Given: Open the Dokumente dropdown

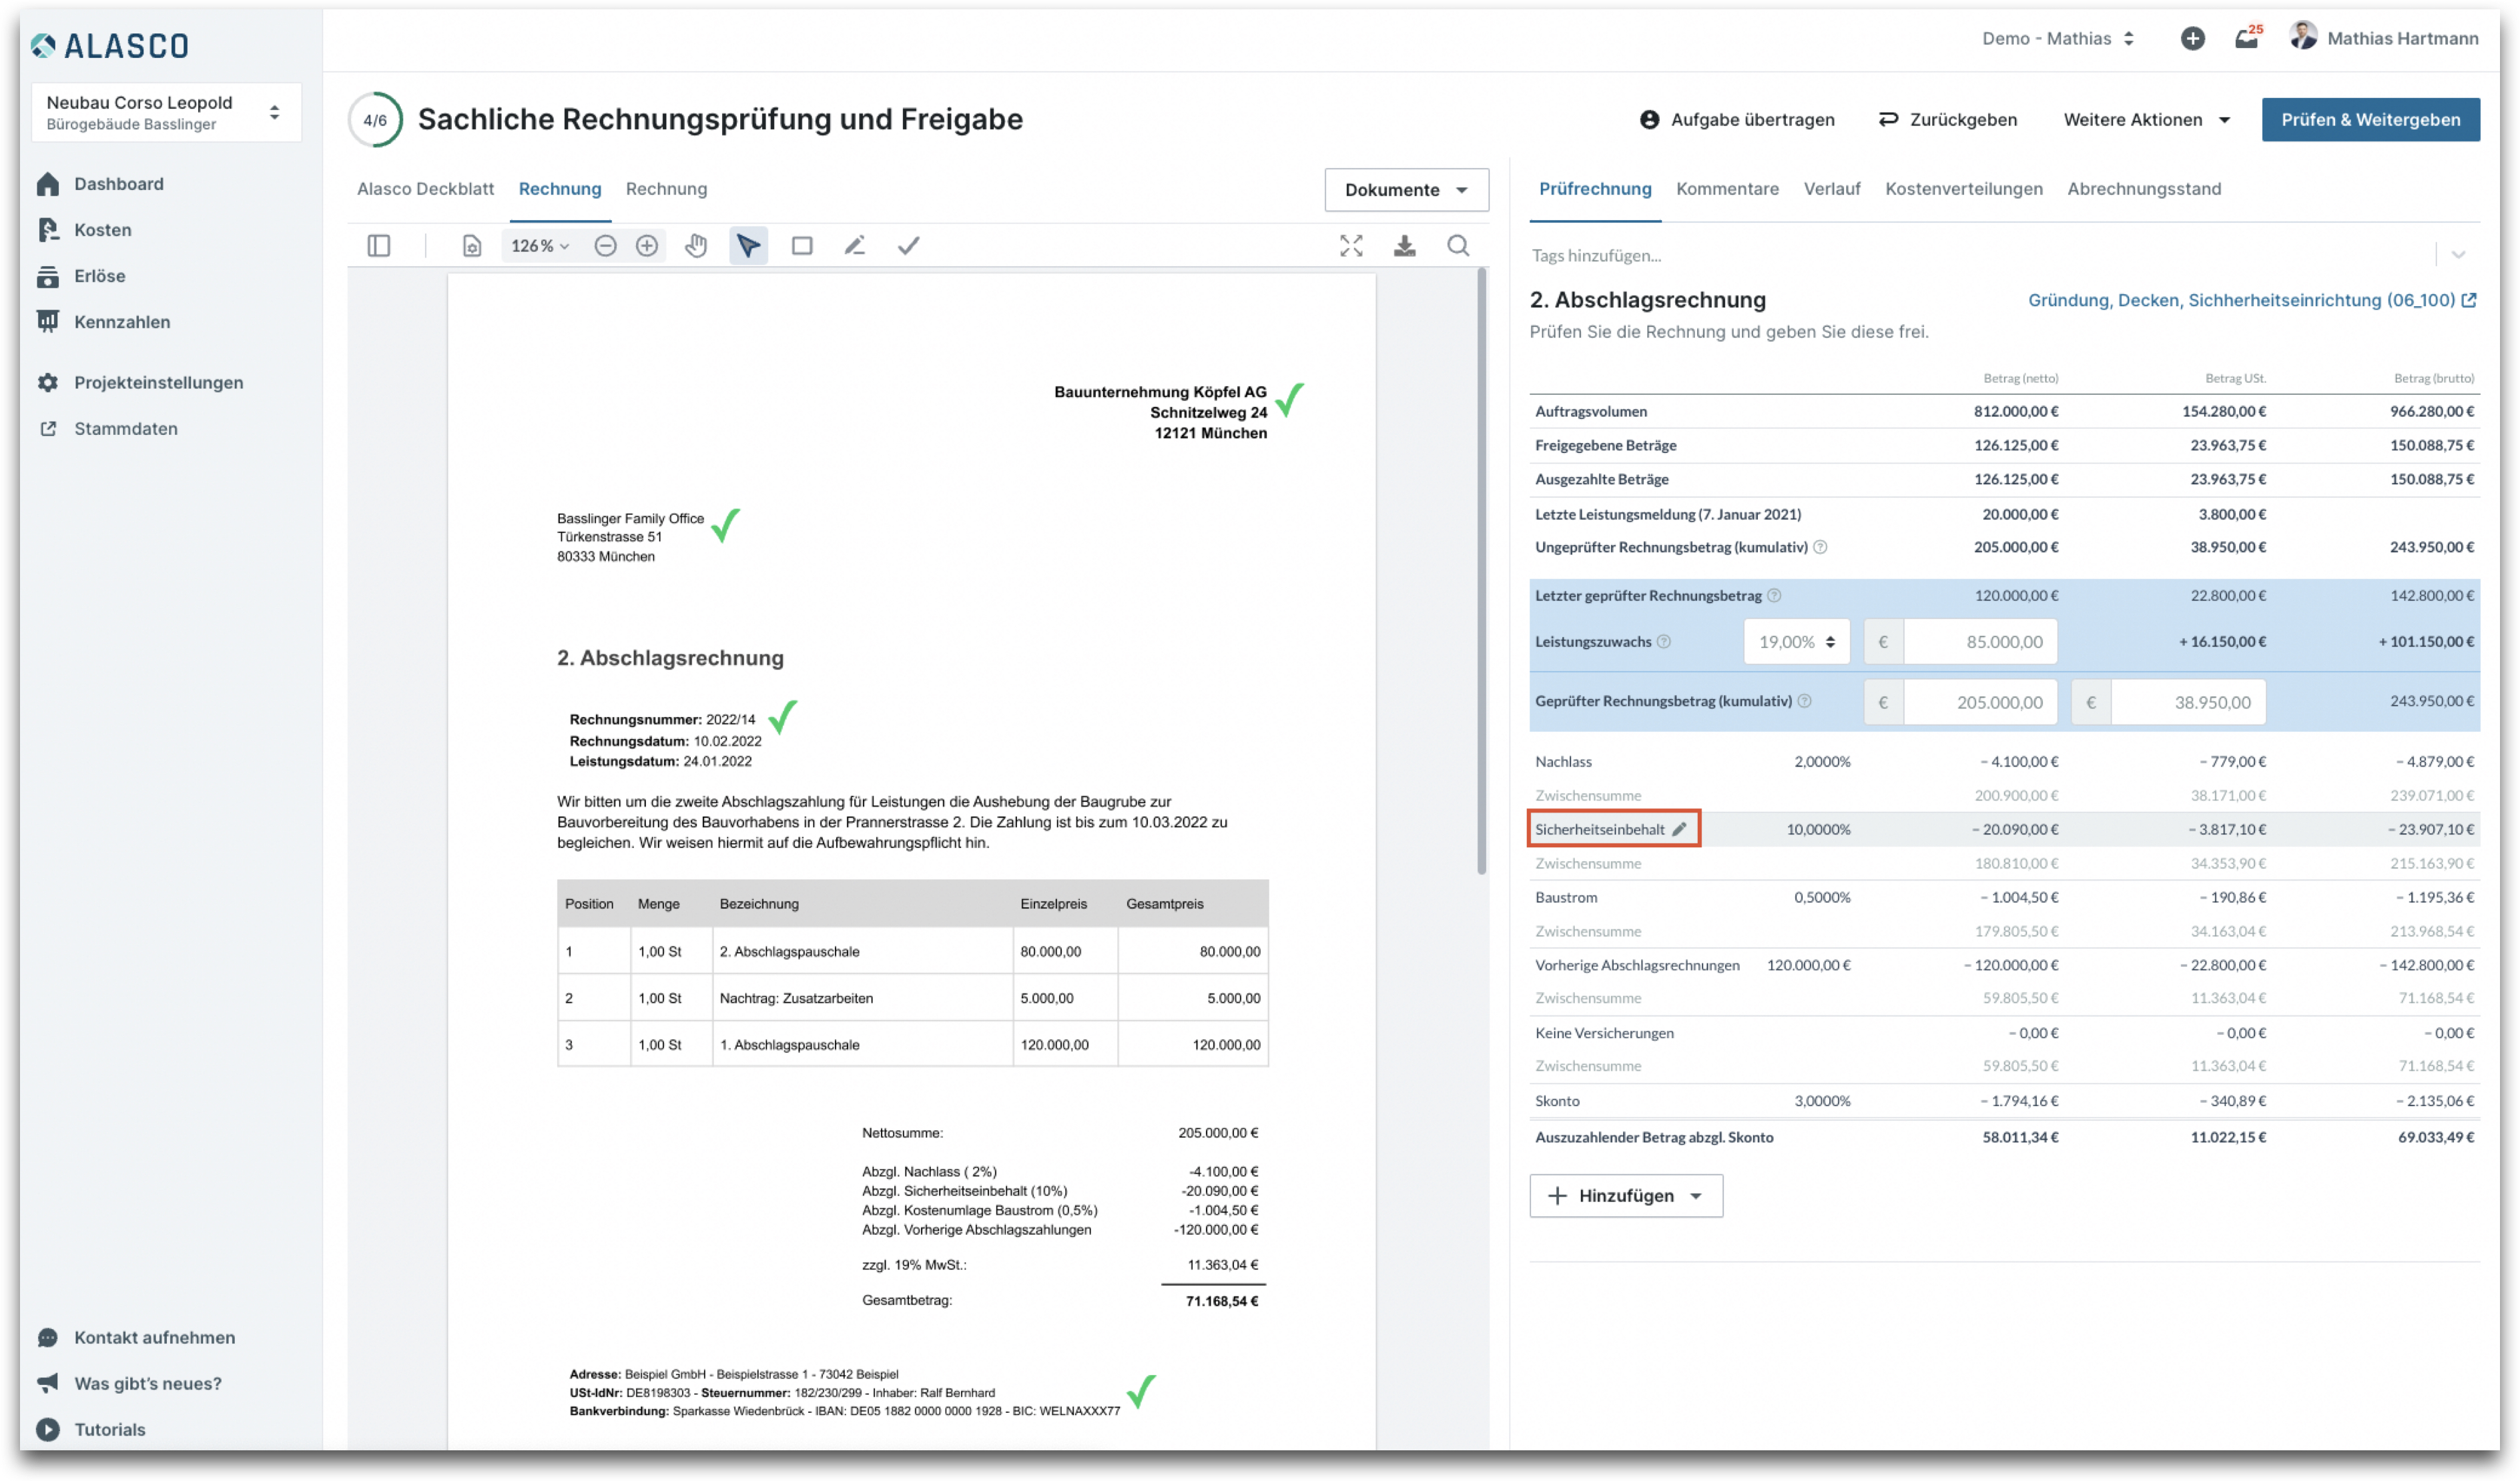Looking at the screenshot, I should pos(1406,190).
